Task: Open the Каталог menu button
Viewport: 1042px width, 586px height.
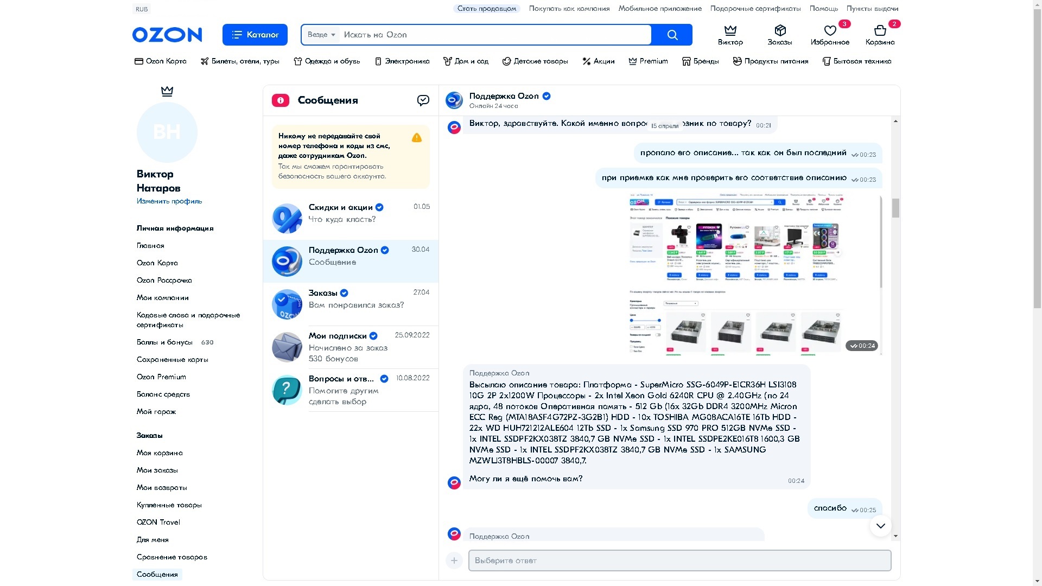Action: [255, 35]
